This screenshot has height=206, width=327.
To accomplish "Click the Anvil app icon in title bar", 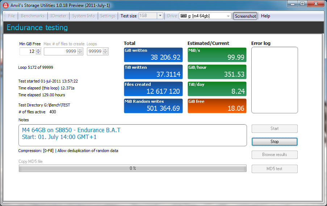I will click(x=6, y=5).
